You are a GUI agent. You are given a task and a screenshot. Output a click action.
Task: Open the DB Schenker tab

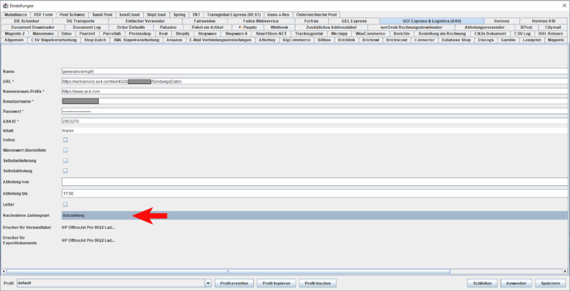(x=27, y=21)
